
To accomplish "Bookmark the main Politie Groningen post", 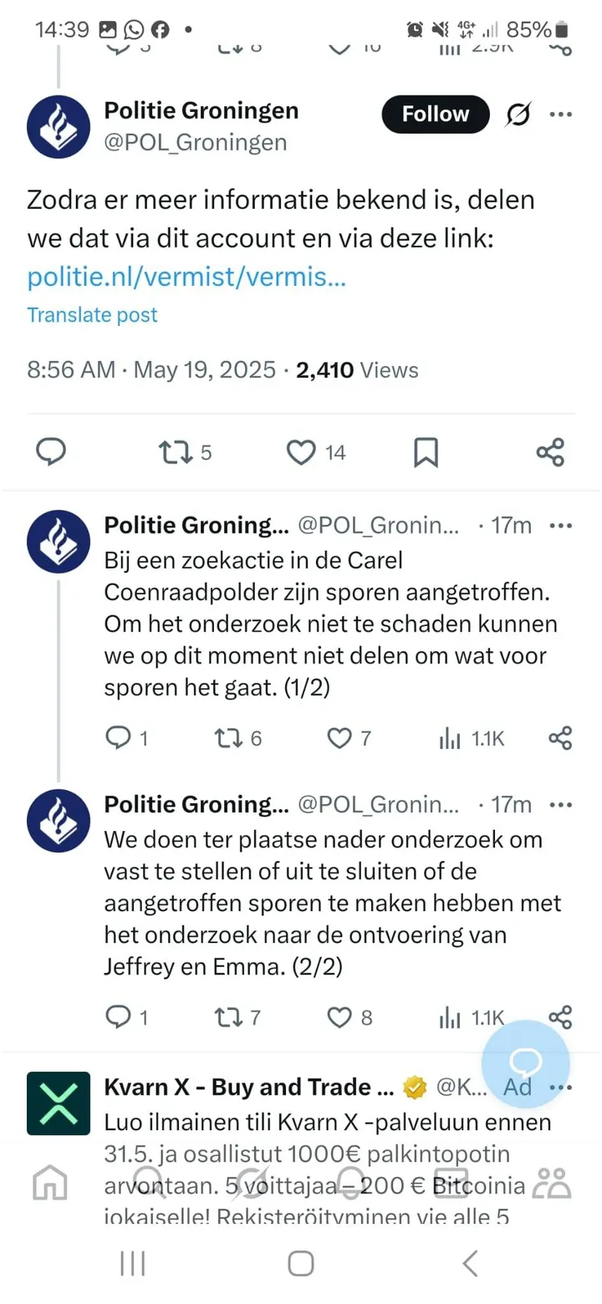I will tap(426, 452).
